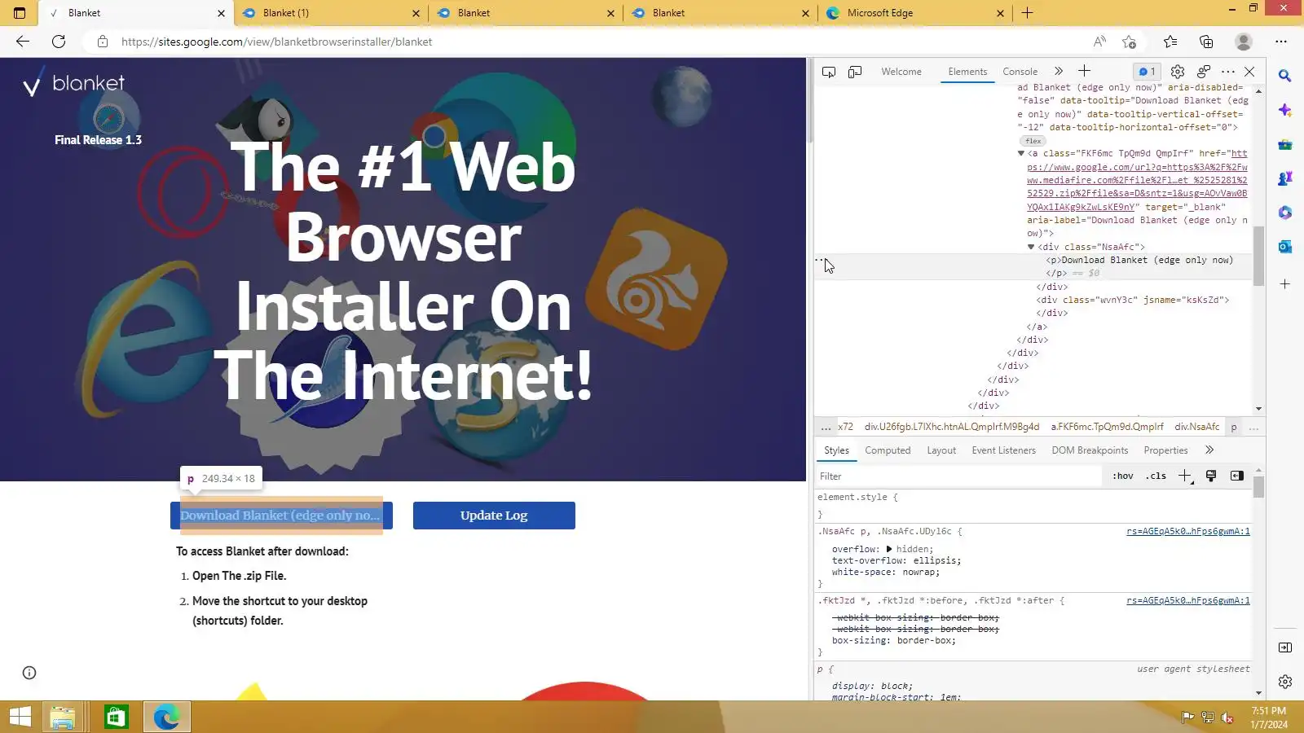Open DevTools settings gear
1304x733 pixels.
[1178, 72]
